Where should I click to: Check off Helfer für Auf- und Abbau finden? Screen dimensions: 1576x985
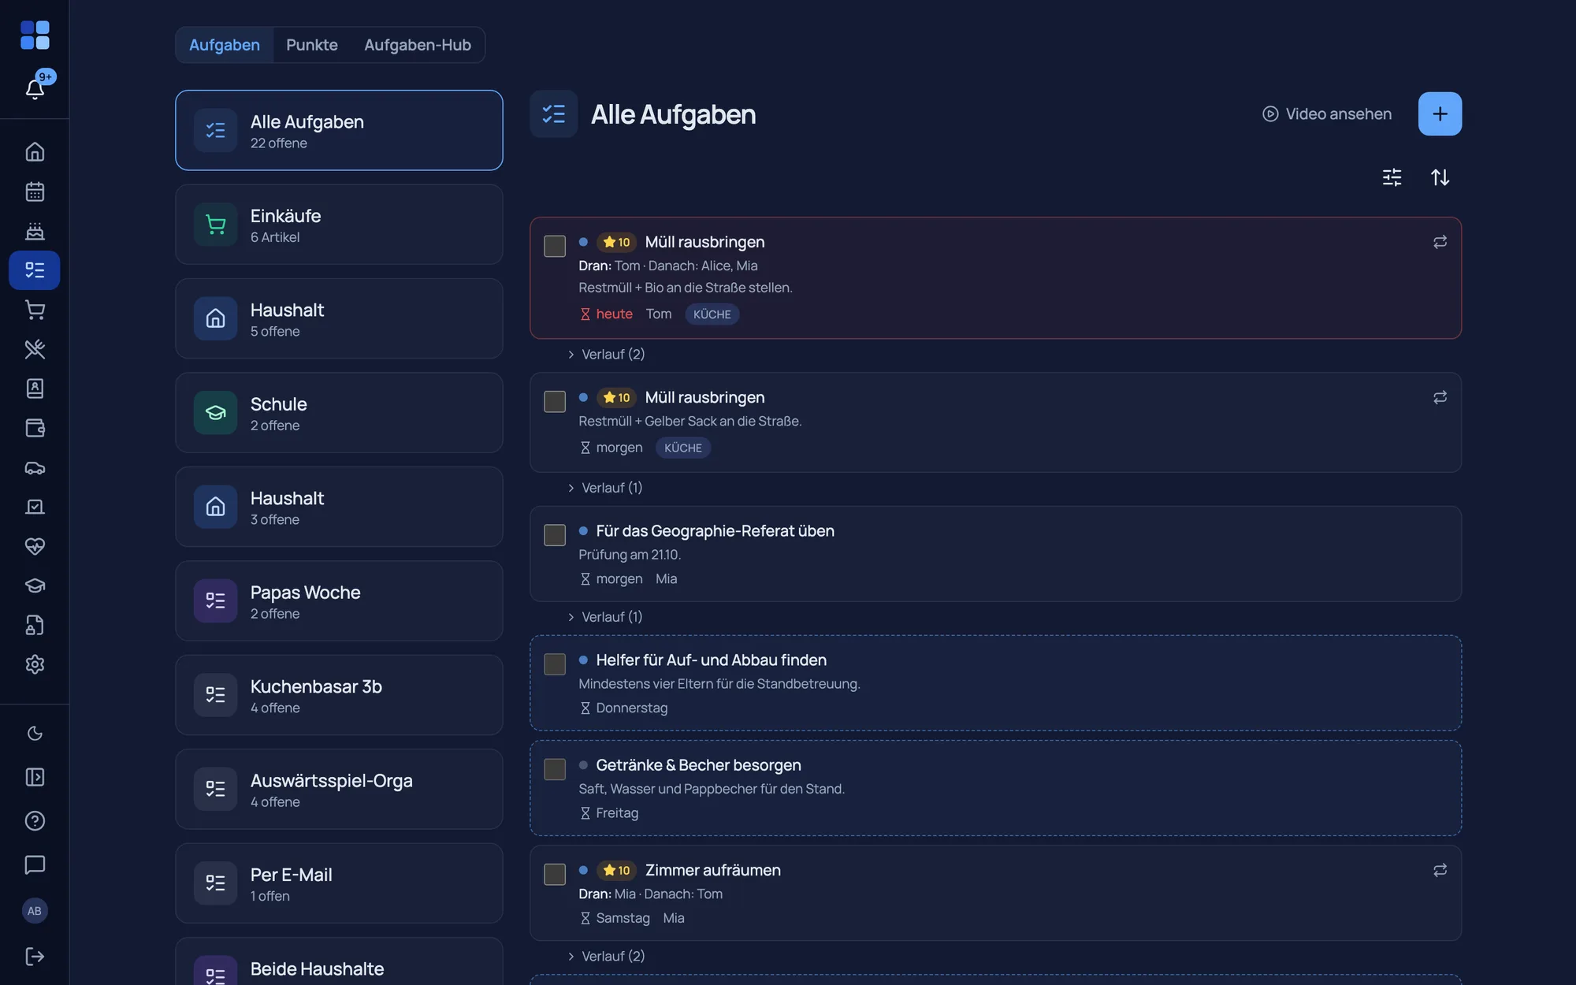click(555, 663)
